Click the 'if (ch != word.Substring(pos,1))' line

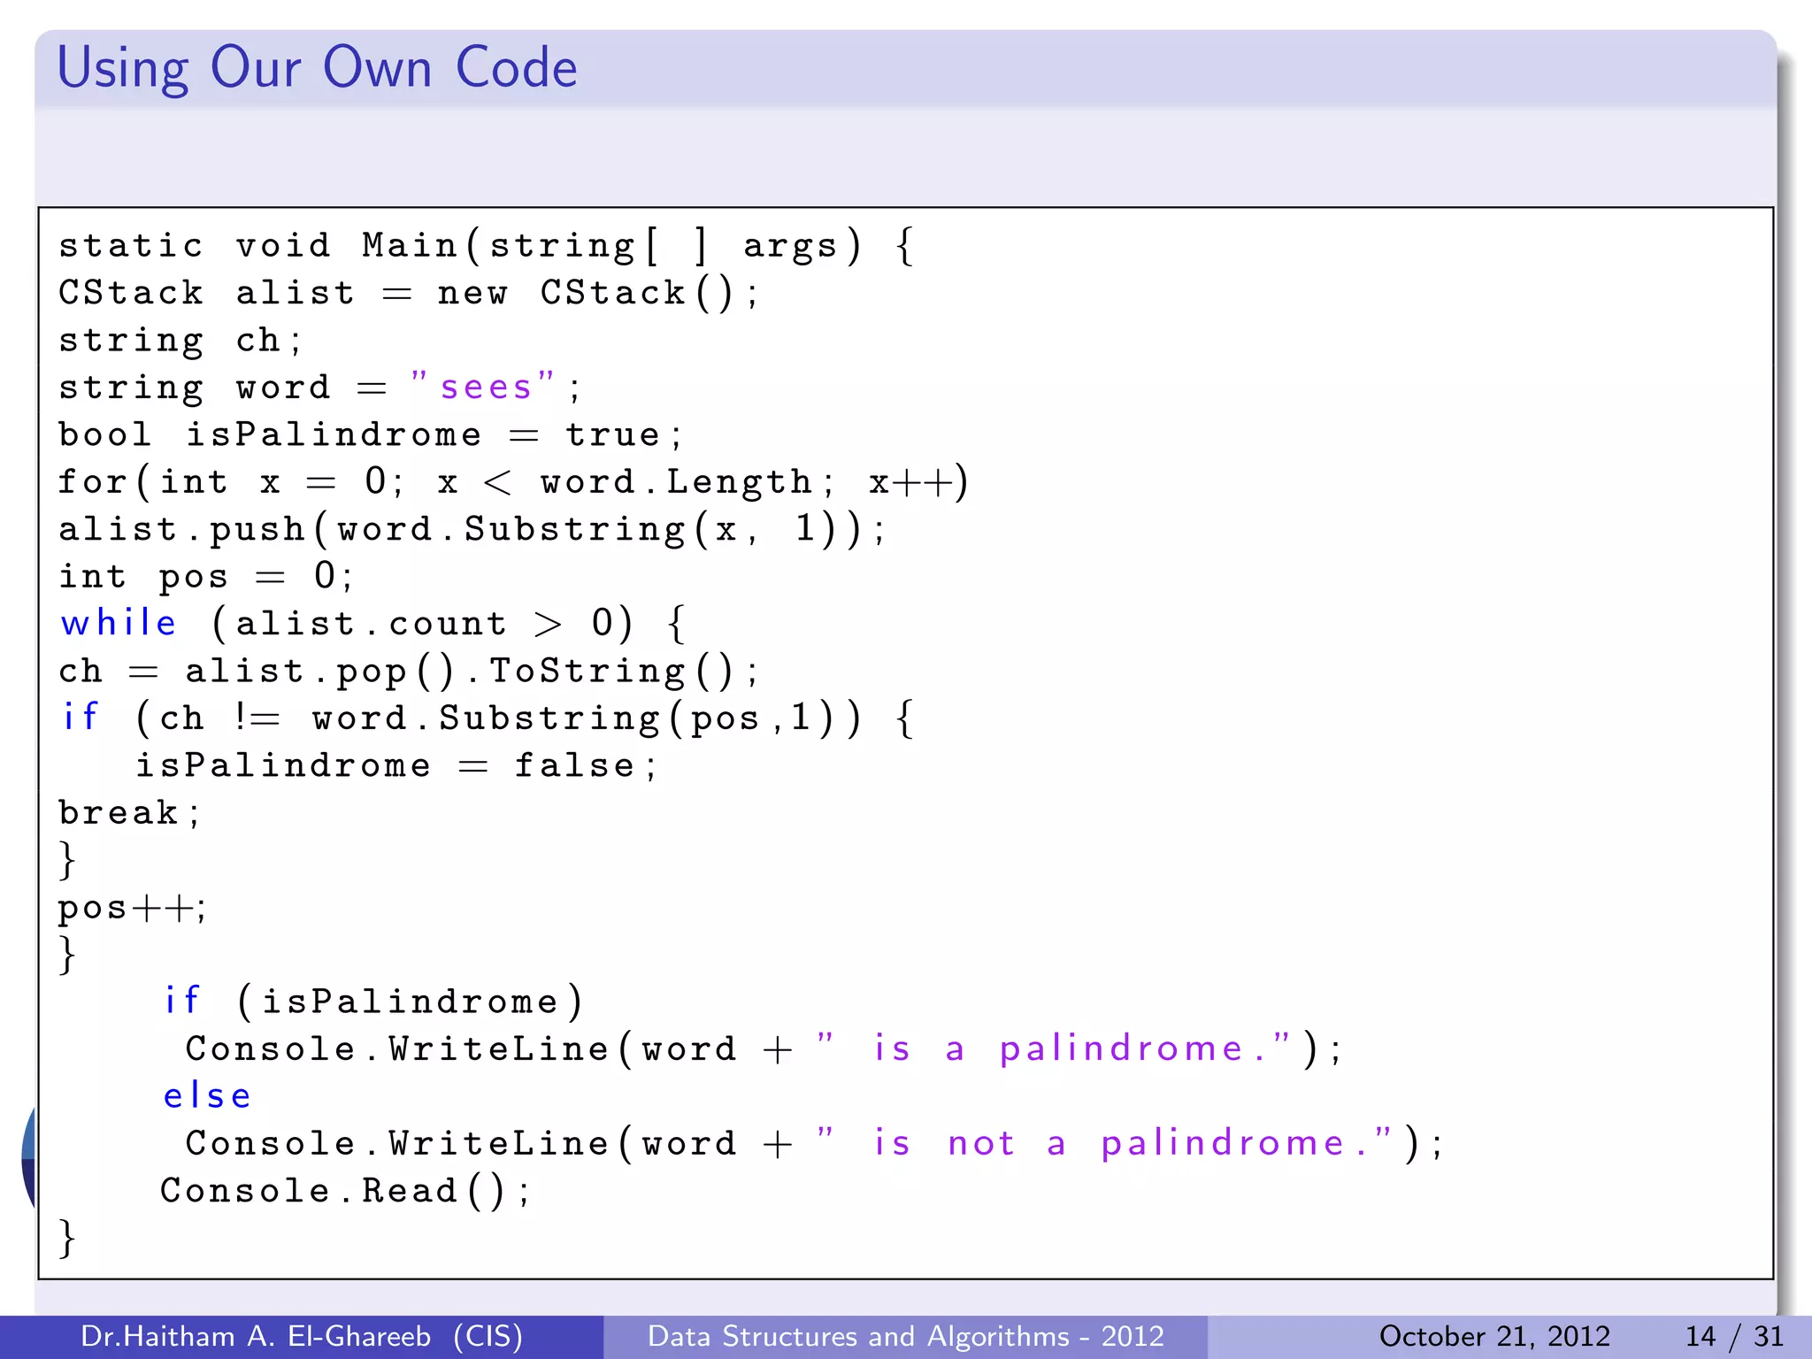click(488, 718)
